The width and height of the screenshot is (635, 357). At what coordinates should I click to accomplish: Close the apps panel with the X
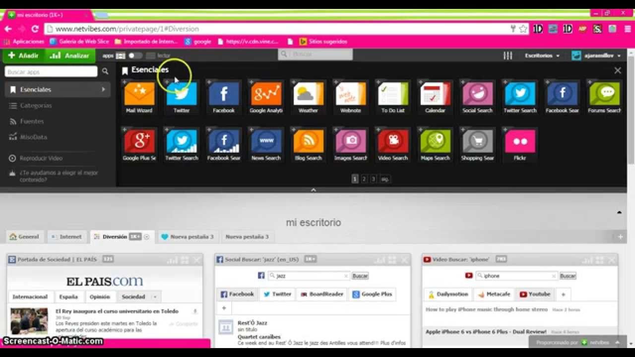coord(618,70)
